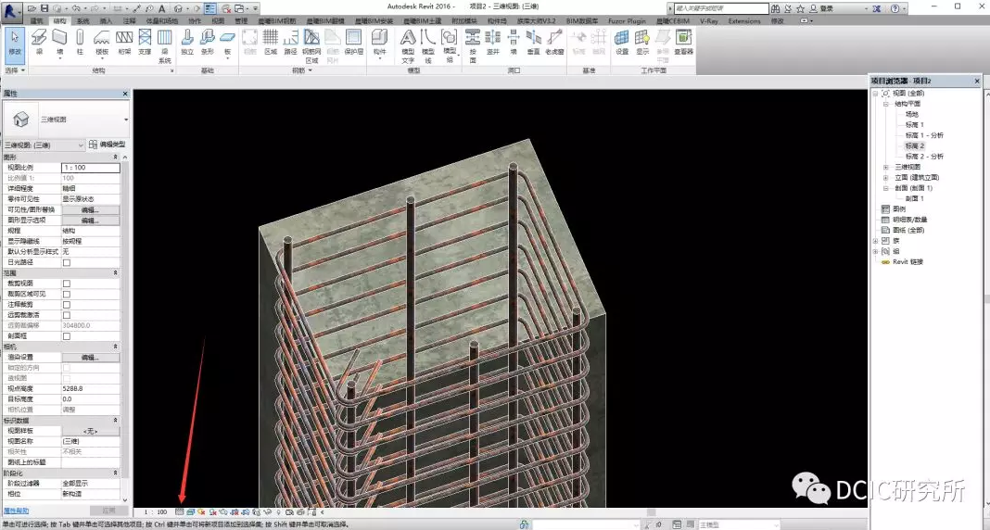Select the 老虎窗 dormer opening tool

pyautogui.click(x=554, y=43)
